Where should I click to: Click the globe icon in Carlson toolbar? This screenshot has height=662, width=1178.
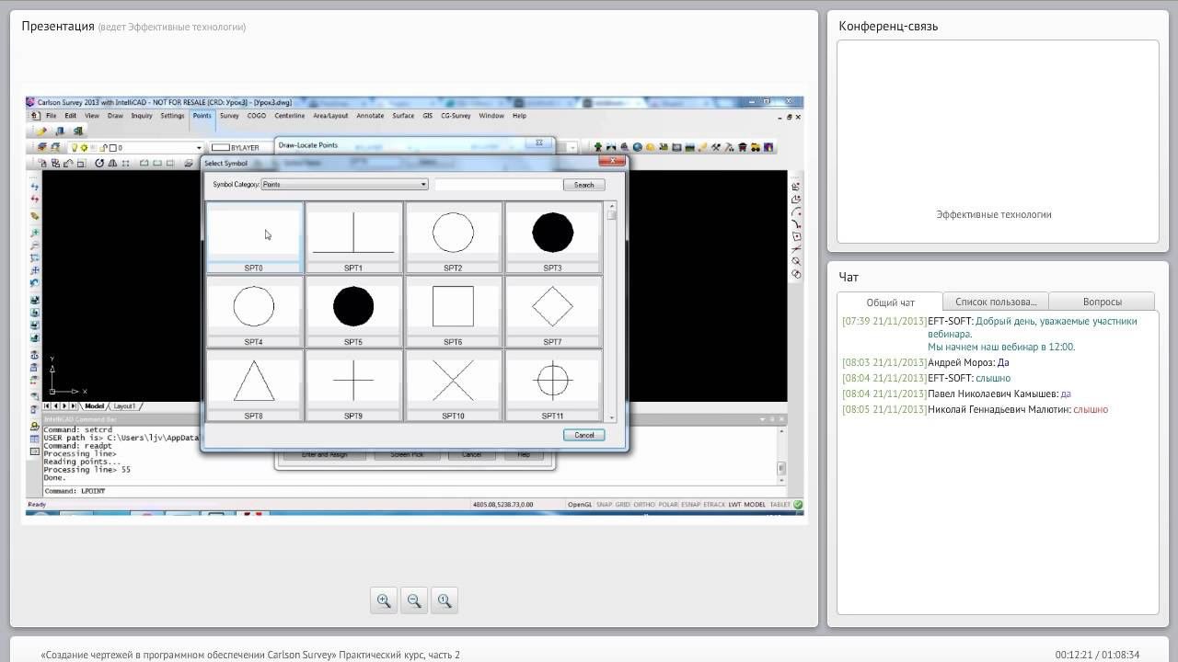637,147
